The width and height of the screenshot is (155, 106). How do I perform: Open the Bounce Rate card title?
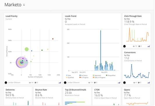[41, 90]
